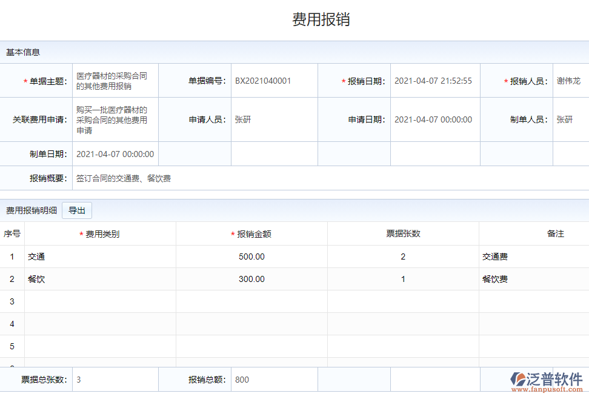589x399 pixels.
Task: Click the 单据编号 field BX2021040001
Action: pyautogui.click(x=273, y=81)
